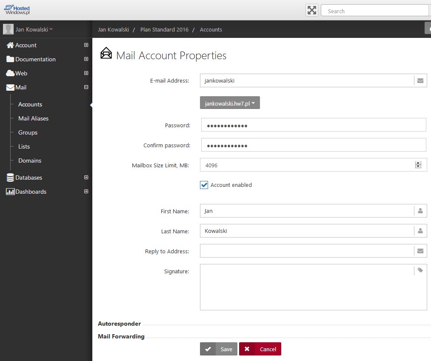
Task: Collapse the Mail menu section
Action: (x=86, y=87)
